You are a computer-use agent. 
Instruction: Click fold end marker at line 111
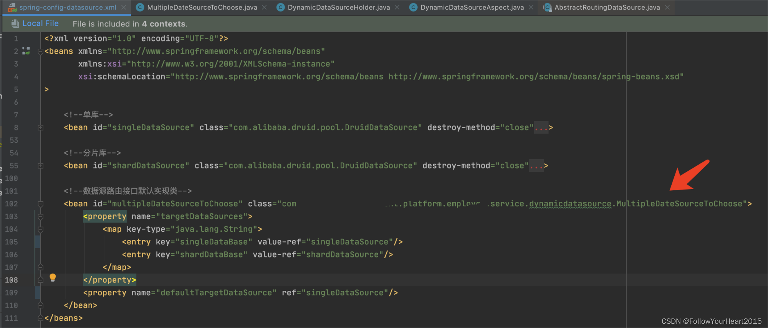41,318
